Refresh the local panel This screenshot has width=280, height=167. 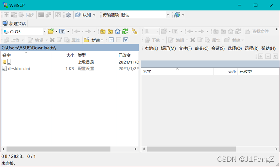coord(125,31)
